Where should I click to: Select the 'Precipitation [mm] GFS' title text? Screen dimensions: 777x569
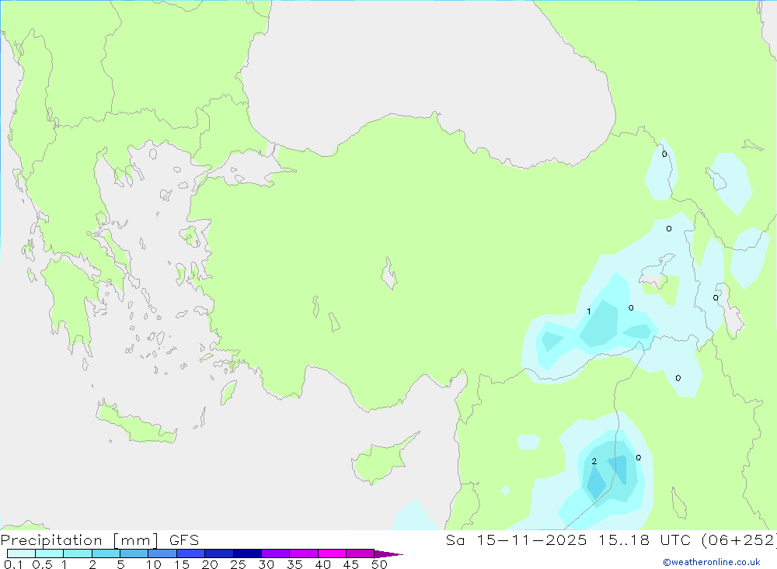(99, 540)
